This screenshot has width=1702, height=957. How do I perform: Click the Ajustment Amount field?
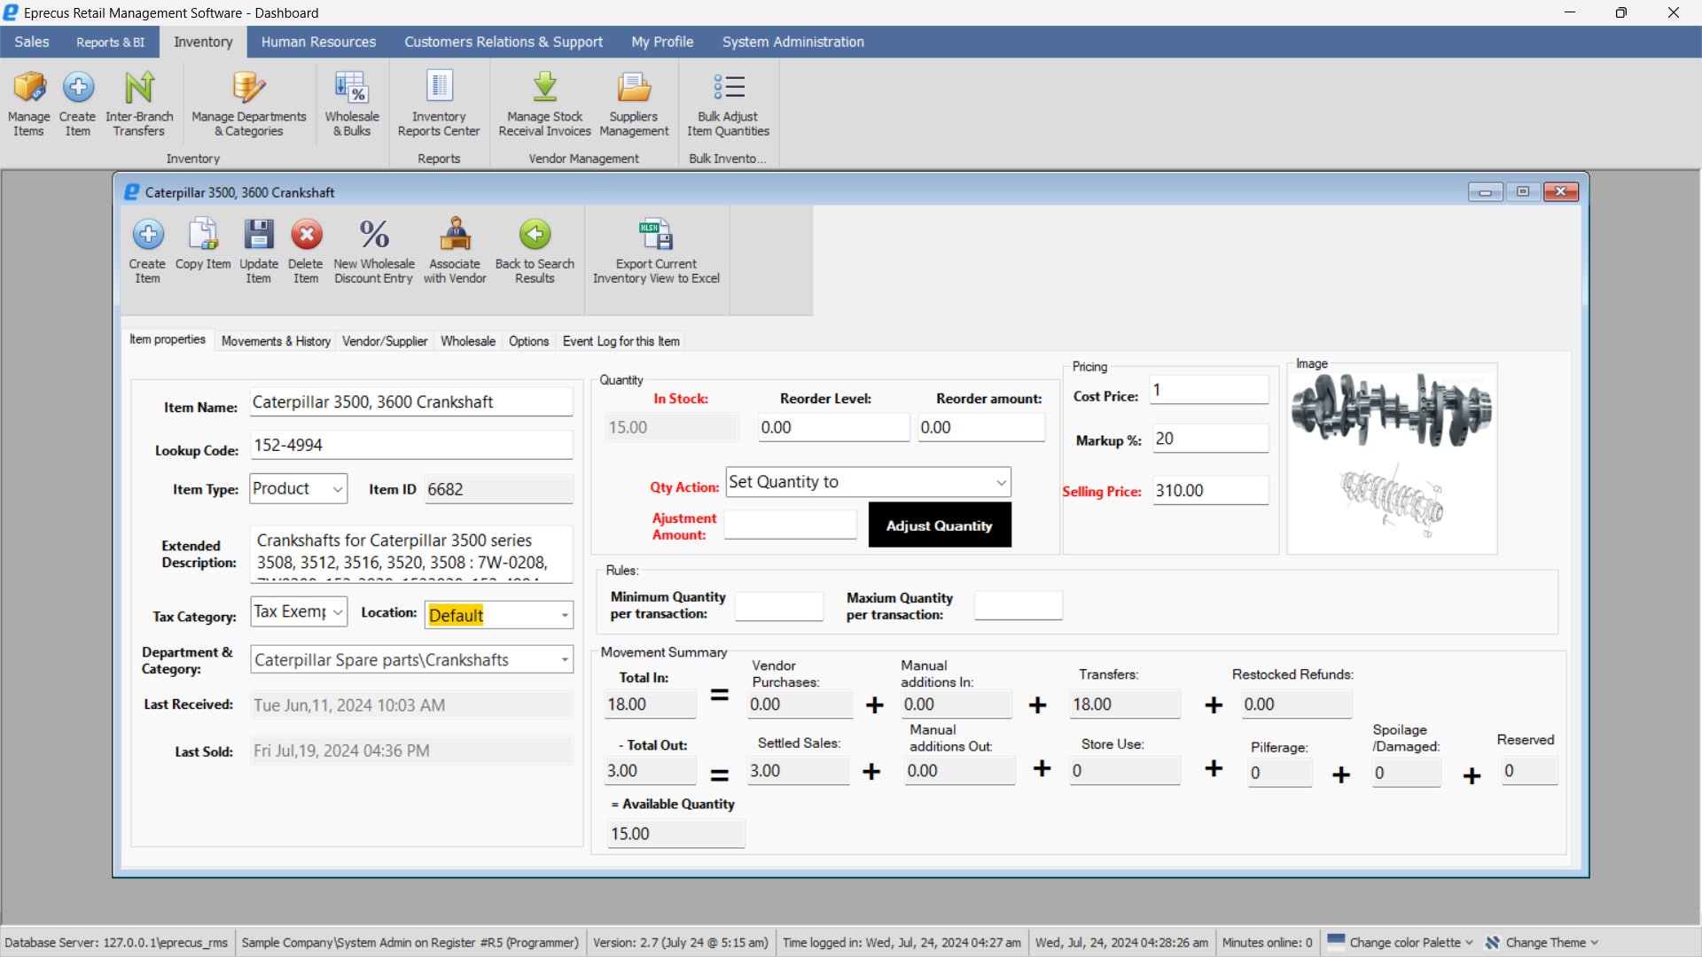click(791, 525)
